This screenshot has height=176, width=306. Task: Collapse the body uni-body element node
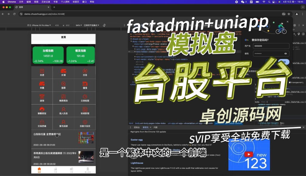coord(131,41)
